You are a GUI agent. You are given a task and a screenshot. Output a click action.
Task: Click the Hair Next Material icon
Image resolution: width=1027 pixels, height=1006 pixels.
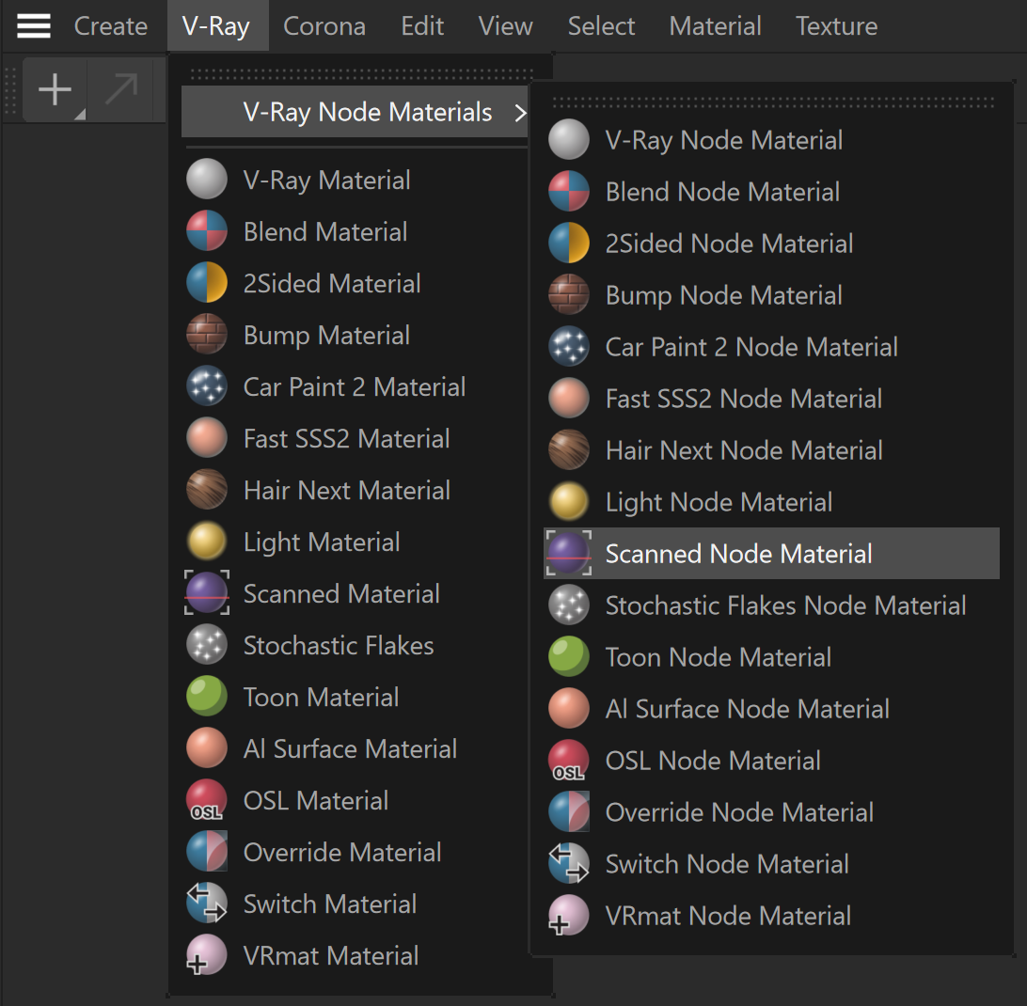(x=207, y=490)
